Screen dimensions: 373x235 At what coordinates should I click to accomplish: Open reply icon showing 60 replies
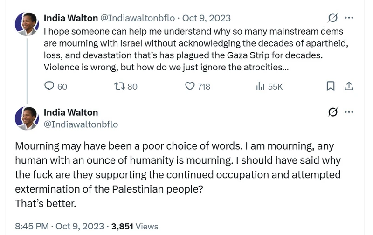tap(49, 86)
